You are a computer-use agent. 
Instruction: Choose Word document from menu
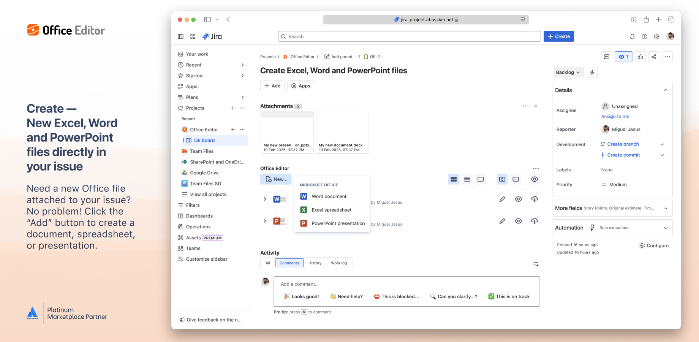pos(332,196)
